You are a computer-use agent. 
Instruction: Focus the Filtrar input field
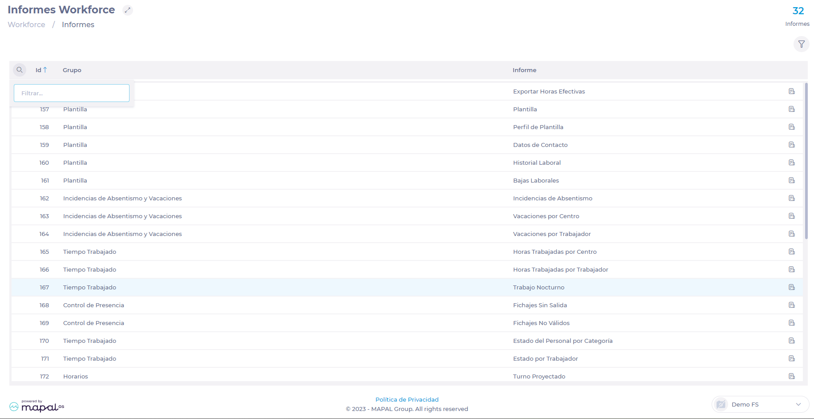(x=72, y=93)
